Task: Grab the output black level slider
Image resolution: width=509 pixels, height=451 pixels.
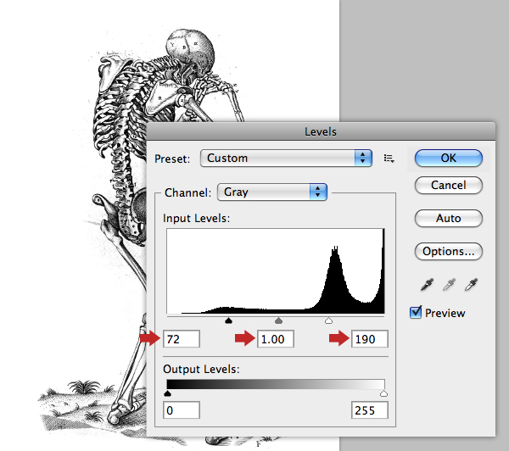Action: tap(167, 393)
